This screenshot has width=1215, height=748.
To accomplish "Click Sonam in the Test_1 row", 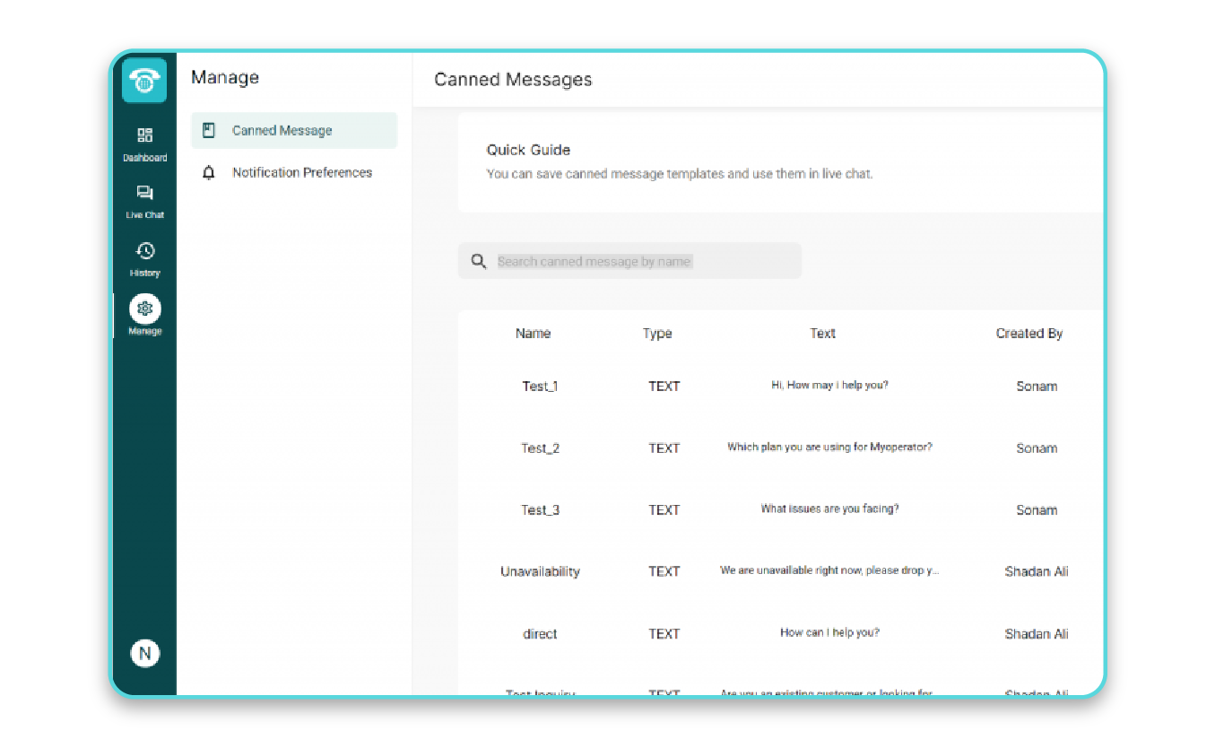I will [x=1037, y=387].
